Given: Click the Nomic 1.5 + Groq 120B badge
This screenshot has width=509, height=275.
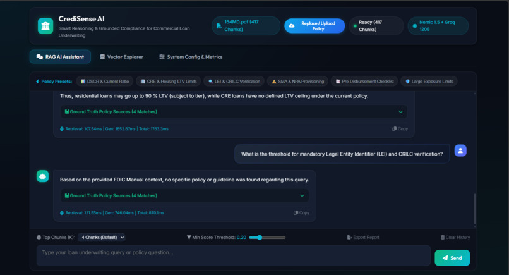Looking at the screenshot, I should click(438, 26).
